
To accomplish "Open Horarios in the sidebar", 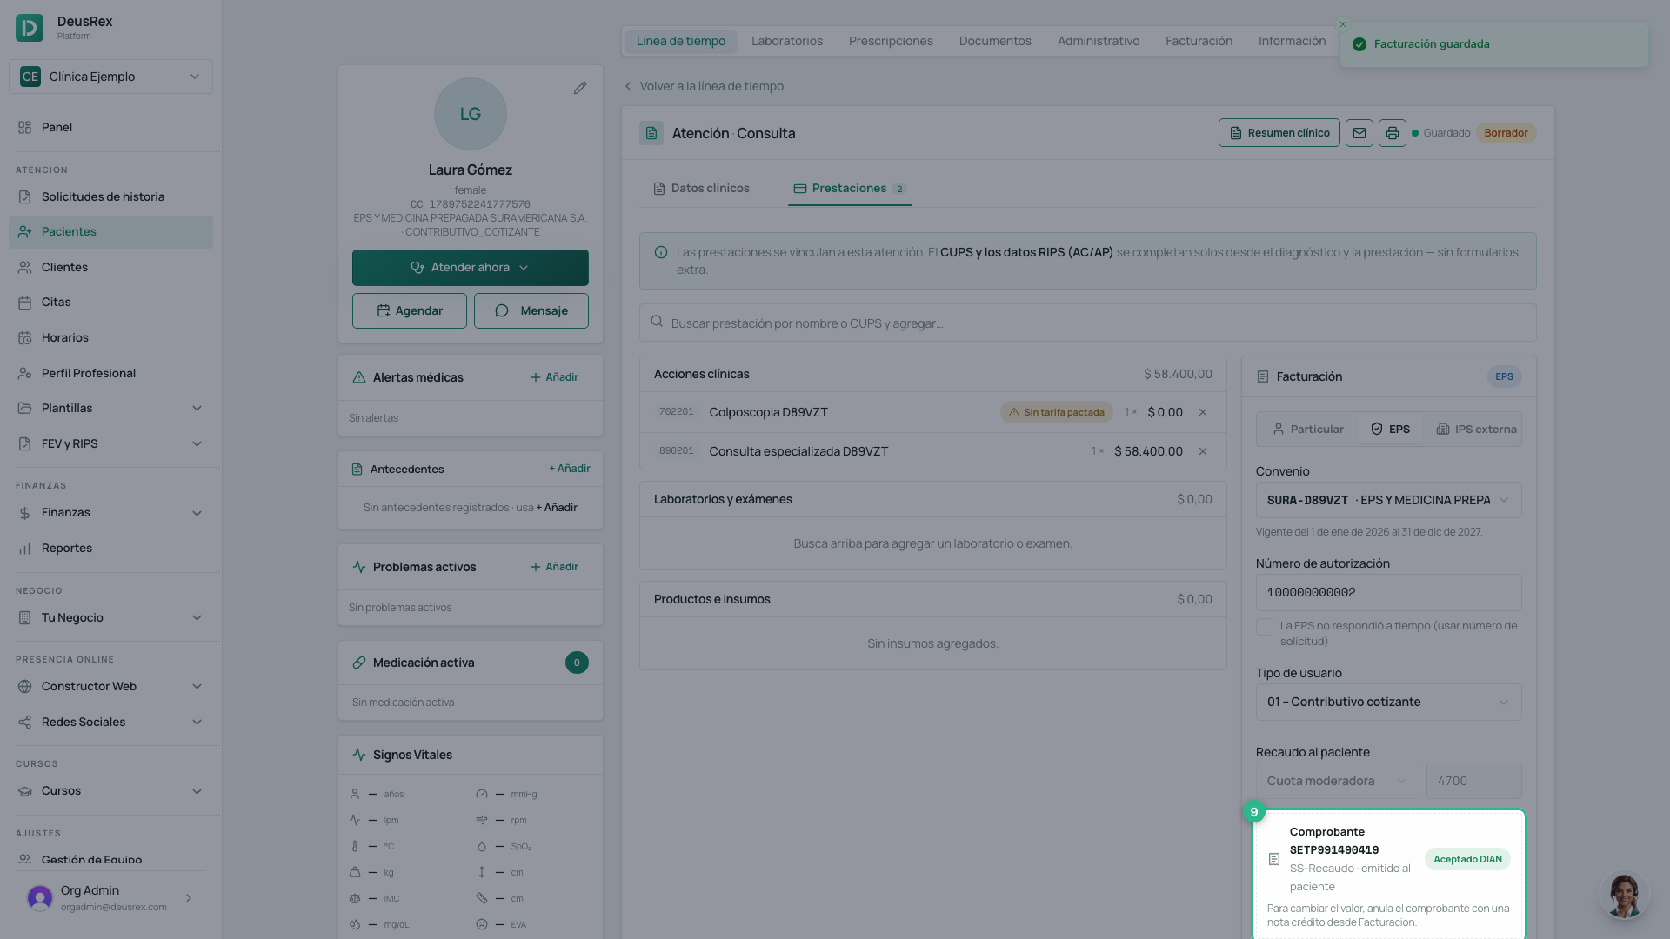I will tap(110, 337).
